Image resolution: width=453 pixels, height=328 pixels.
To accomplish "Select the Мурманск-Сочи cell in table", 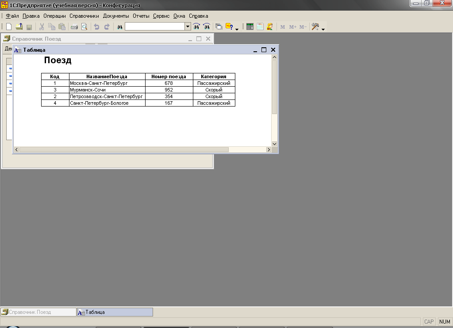I will click(x=107, y=90).
